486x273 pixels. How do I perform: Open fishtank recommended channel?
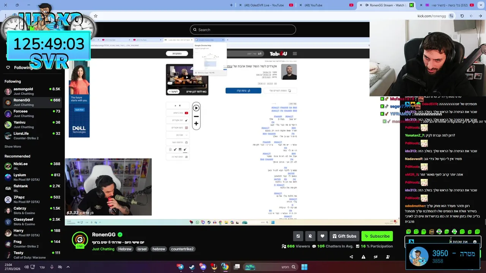point(32,188)
